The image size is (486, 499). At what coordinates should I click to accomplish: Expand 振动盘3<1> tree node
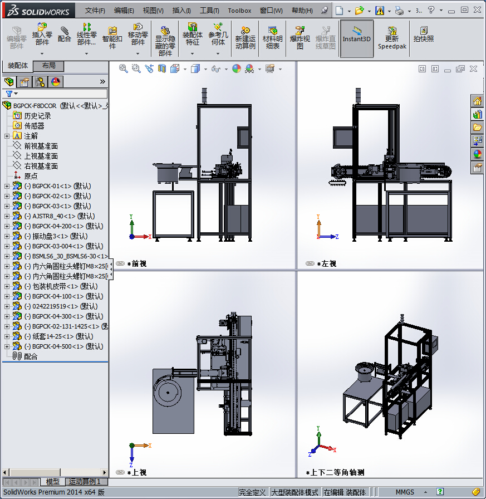tap(7, 236)
